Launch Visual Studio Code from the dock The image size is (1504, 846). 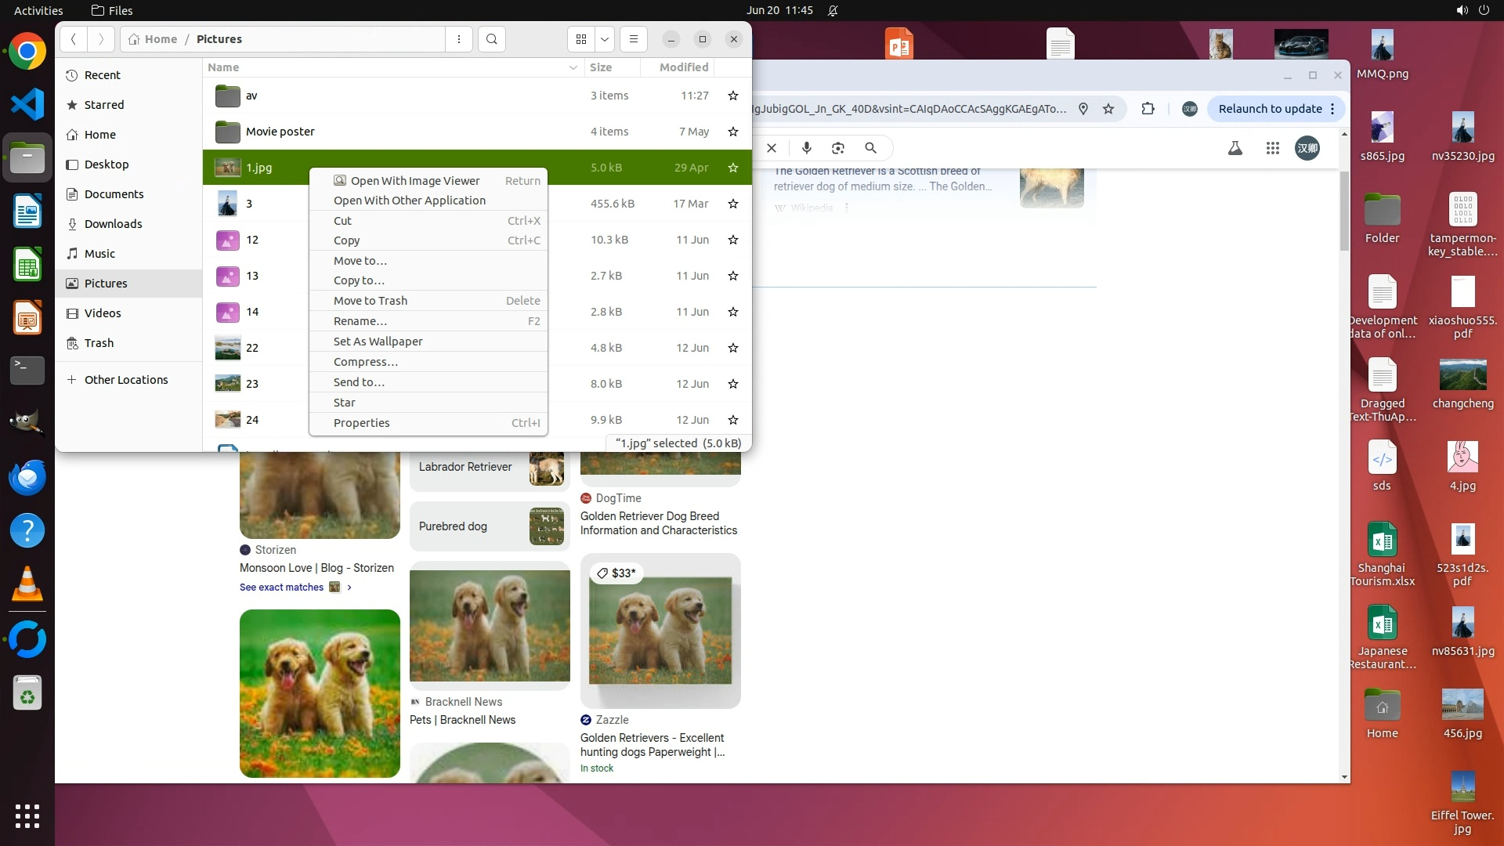(27, 105)
